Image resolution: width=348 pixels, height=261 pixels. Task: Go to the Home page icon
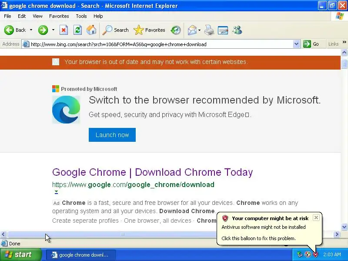point(91,30)
